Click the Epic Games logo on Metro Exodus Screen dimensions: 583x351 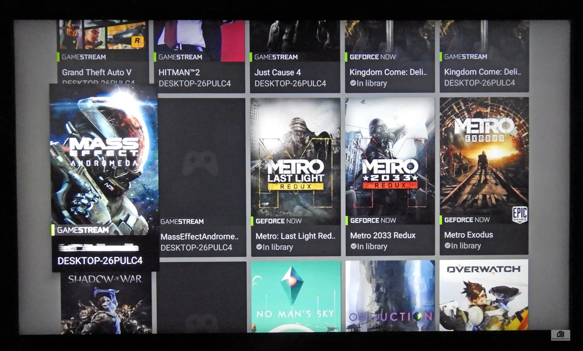click(519, 215)
